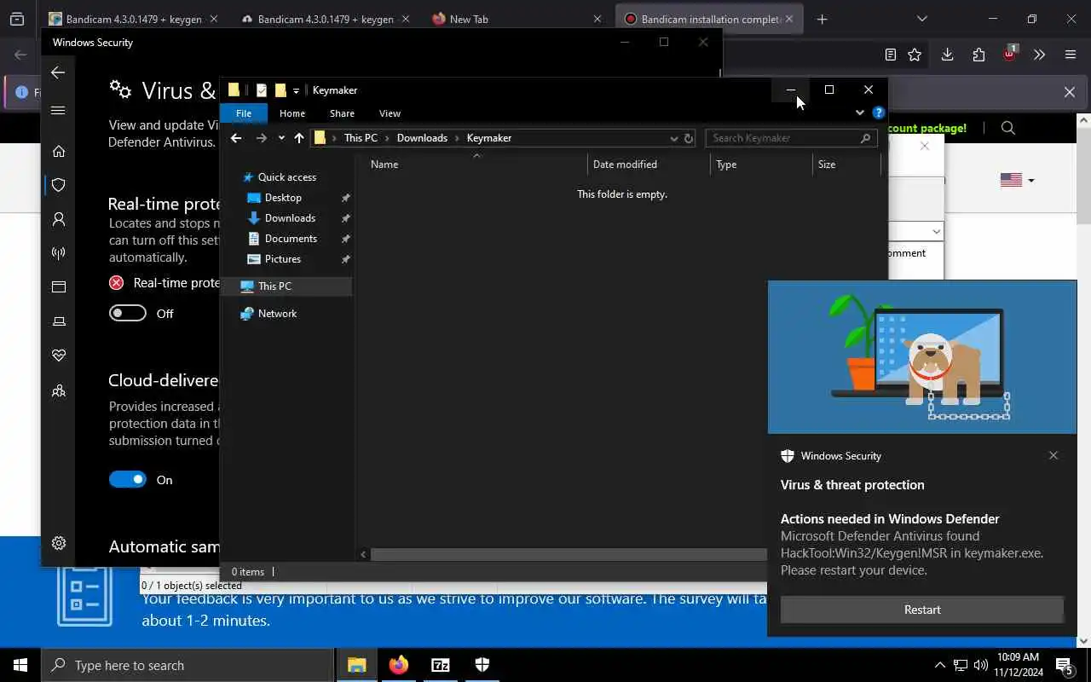Open File Explorer help icon
Viewport: 1091px width, 682px height.
(x=879, y=113)
